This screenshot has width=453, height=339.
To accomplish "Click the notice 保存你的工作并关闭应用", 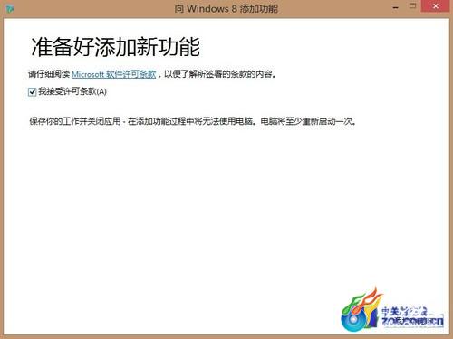I will click(x=75, y=121).
